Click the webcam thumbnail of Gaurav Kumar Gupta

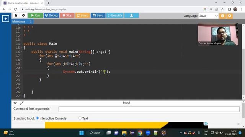218,34
